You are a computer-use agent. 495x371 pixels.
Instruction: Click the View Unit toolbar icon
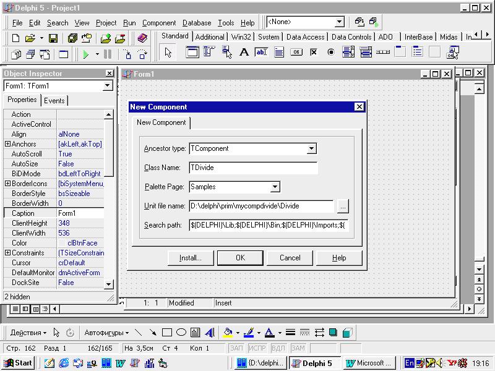pos(16,54)
